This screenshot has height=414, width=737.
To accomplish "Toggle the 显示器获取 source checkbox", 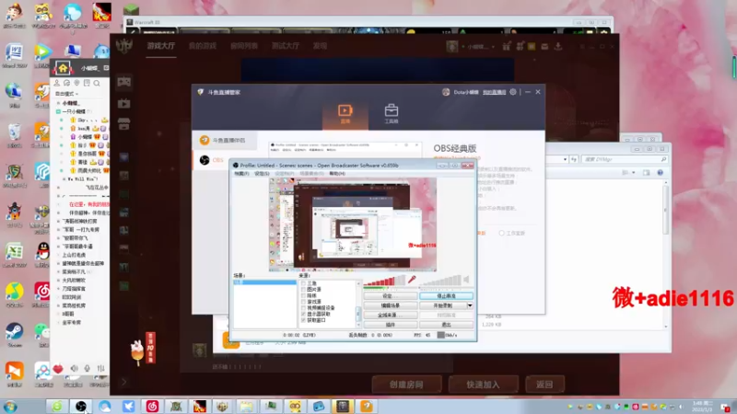I will (x=304, y=314).
